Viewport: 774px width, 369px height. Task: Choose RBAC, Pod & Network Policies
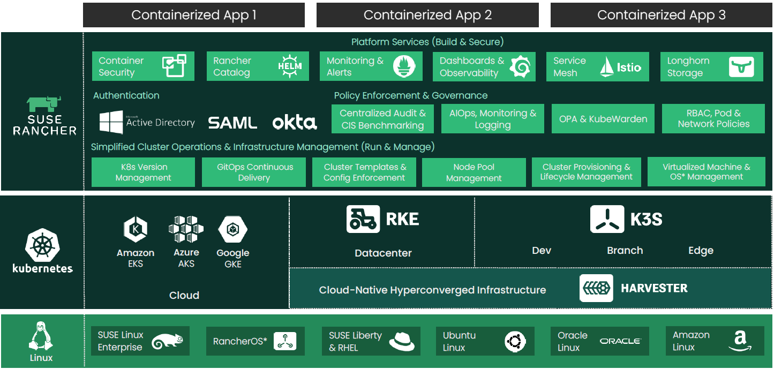(x=713, y=119)
